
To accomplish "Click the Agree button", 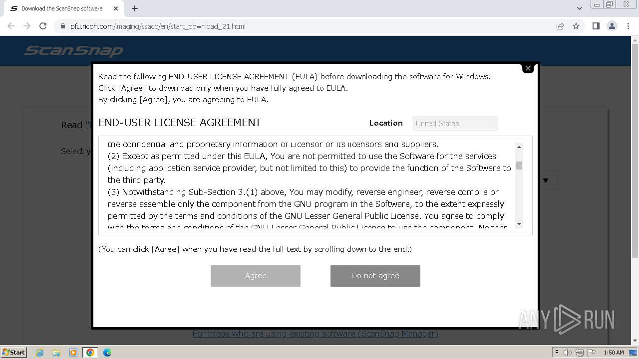I will click(x=256, y=276).
